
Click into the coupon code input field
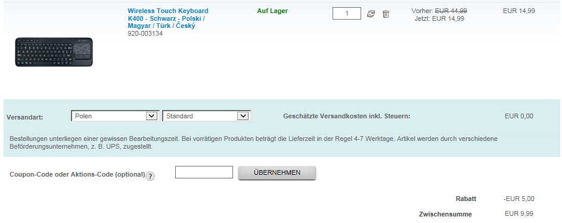click(204, 172)
